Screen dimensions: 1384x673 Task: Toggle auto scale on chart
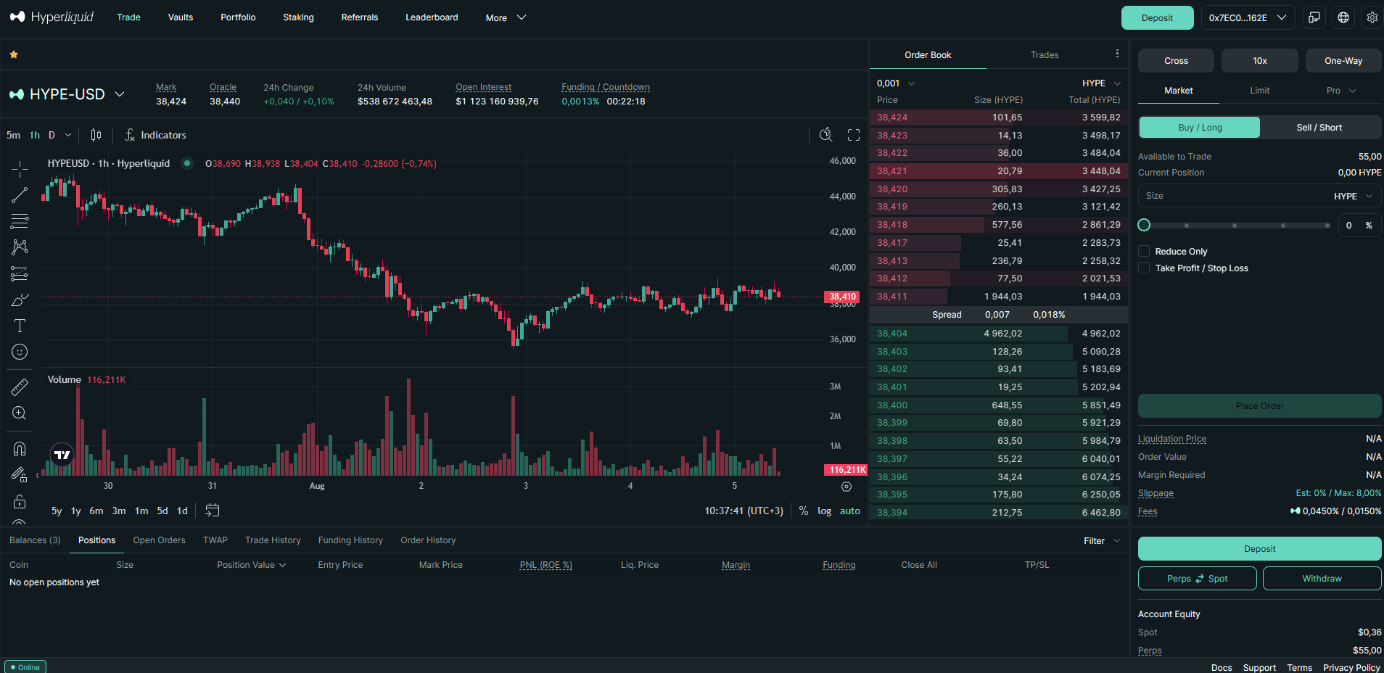[x=850, y=511]
